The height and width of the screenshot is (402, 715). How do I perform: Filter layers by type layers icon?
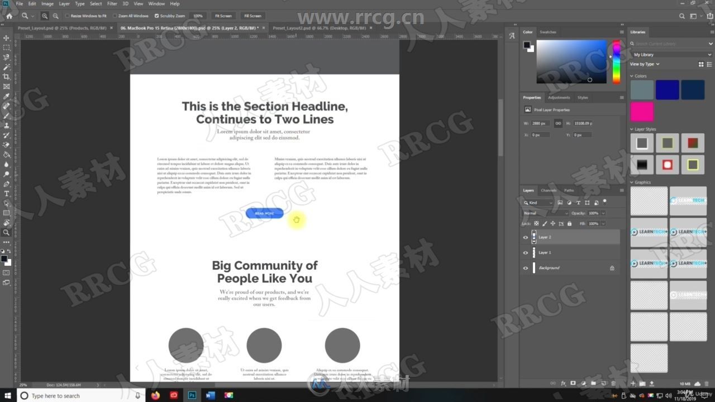point(578,203)
